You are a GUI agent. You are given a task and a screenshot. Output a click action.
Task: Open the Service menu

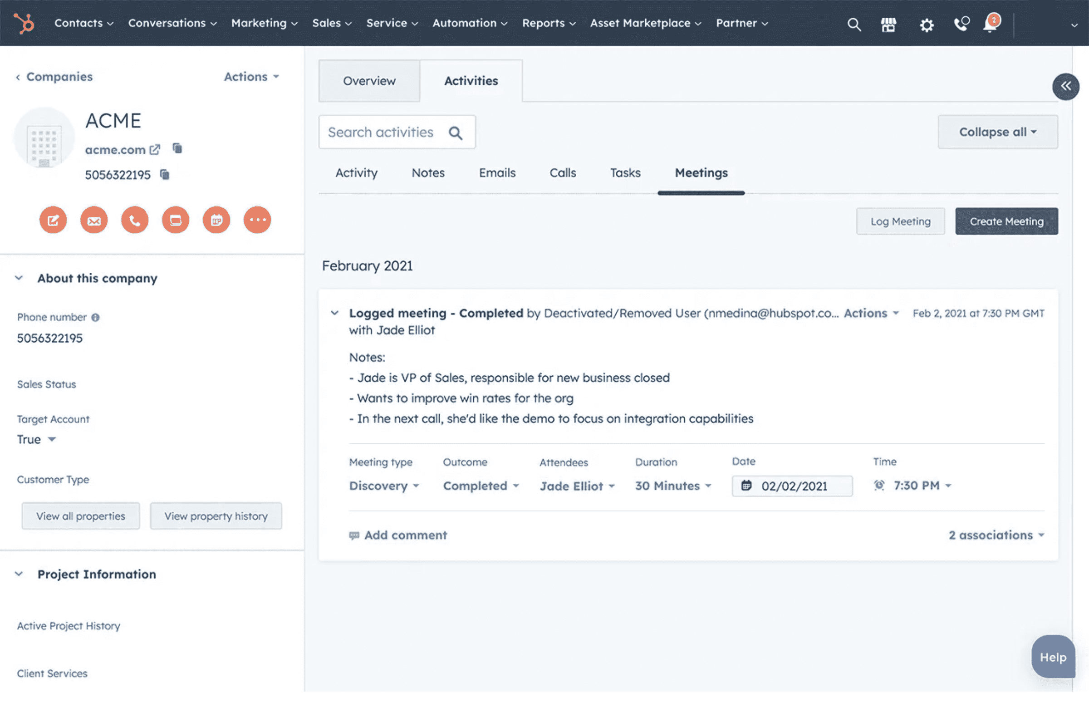(x=392, y=23)
